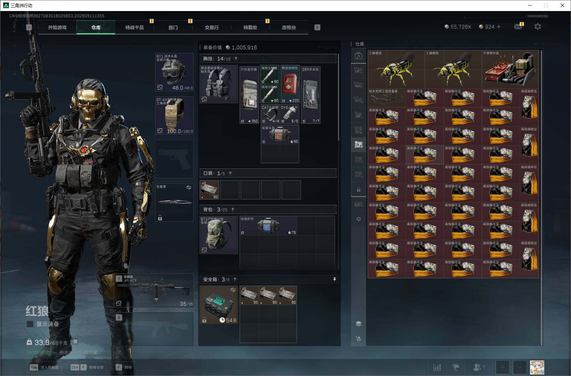Image resolution: width=571 pixels, height=376 pixels.
Task: Open the 交易行 tab
Action: [x=212, y=27]
